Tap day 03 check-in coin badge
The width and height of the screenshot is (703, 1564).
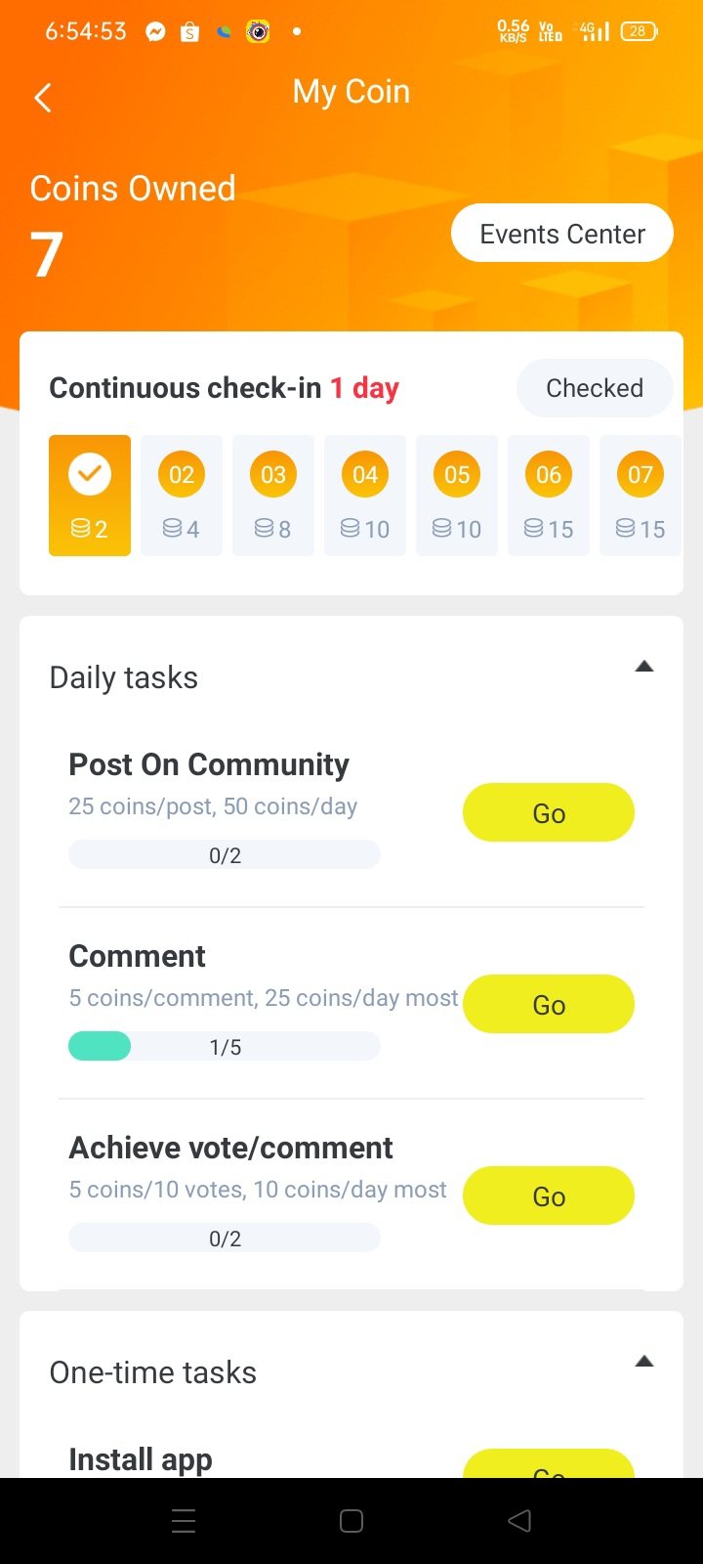point(273,475)
